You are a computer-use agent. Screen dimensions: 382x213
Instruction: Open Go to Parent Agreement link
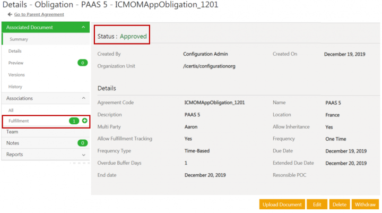pos(39,14)
